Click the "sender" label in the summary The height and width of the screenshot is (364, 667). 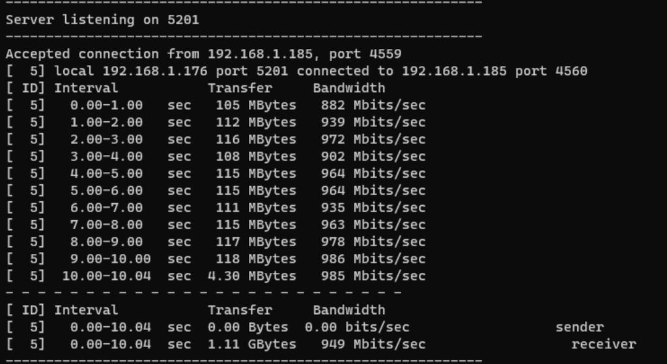[x=580, y=327]
